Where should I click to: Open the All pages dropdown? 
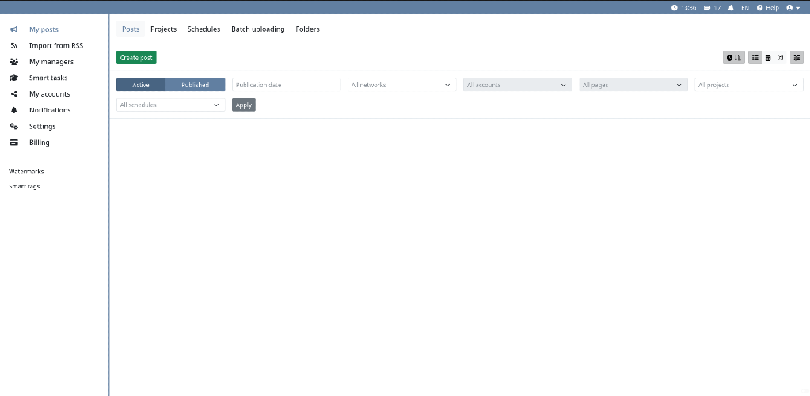pos(633,85)
